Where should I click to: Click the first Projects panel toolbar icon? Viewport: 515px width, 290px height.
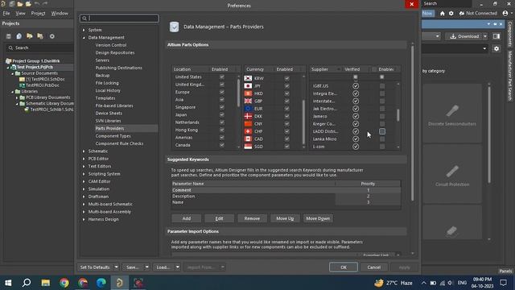[x=9, y=36]
